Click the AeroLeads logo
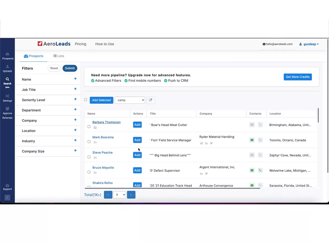The image size is (329, 242). click(54, 44)
